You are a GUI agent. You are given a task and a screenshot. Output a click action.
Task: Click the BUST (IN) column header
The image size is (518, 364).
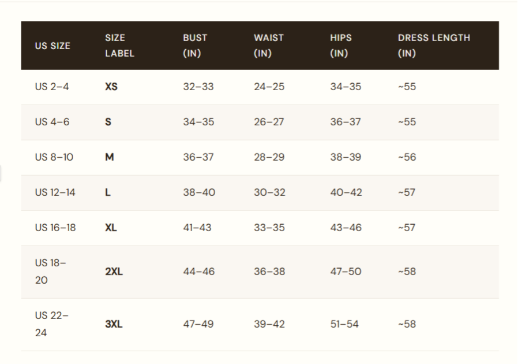click(195, 46)
